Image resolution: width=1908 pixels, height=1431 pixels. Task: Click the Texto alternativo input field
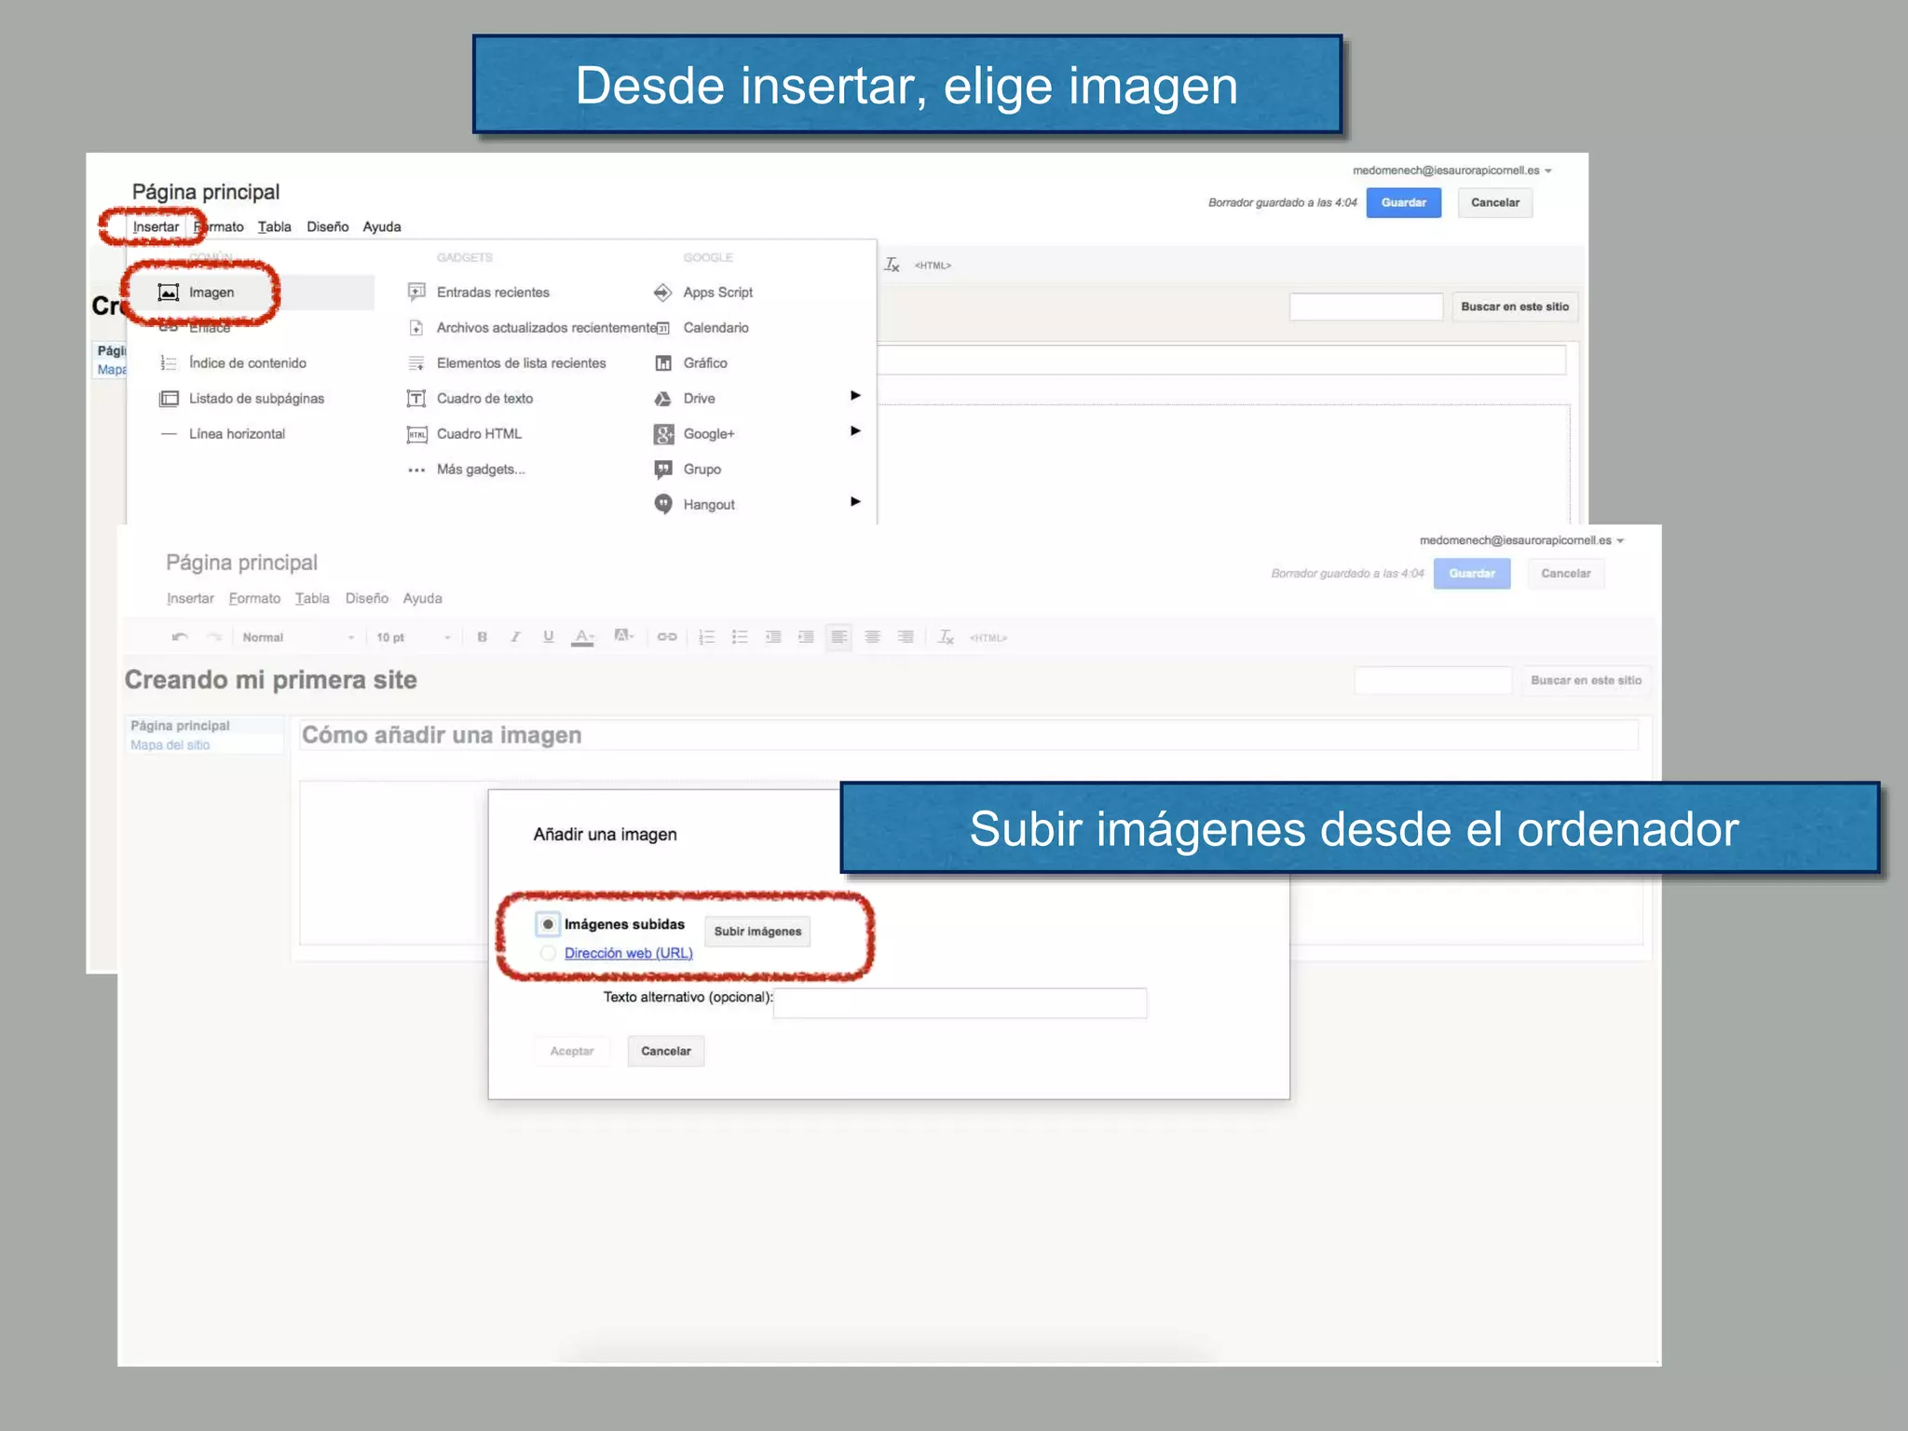[x=960, y=1003]
